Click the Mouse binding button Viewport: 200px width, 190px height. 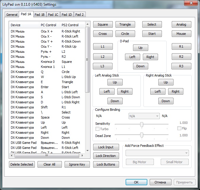[x=181, y=34]
